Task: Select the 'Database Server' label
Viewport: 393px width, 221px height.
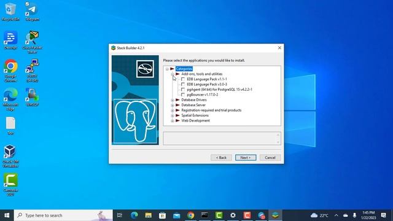Action: 193,105
